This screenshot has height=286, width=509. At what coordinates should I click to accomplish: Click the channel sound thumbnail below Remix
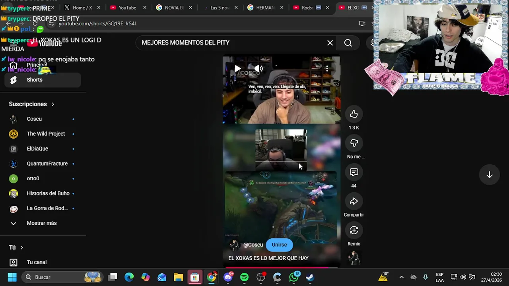[x=354, y=258]
